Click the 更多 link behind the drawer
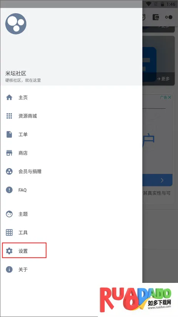The image size is (178, 317). click(x=163, y=79)
